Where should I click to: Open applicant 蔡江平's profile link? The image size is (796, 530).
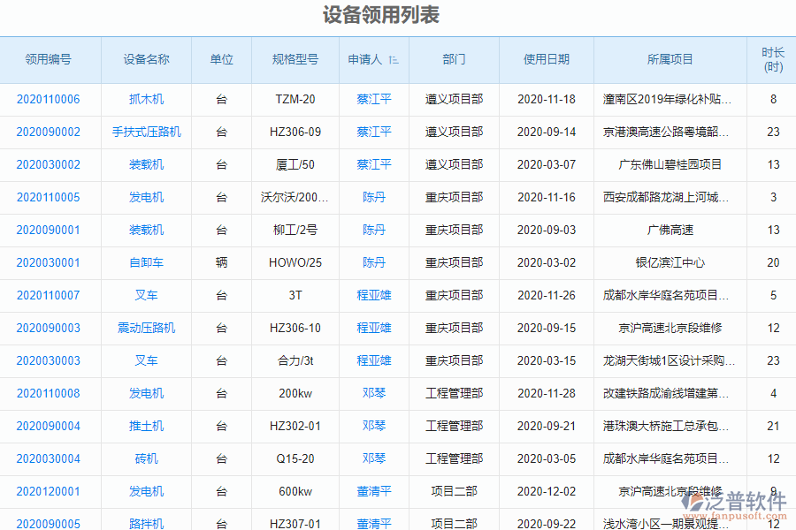point(374,99)
